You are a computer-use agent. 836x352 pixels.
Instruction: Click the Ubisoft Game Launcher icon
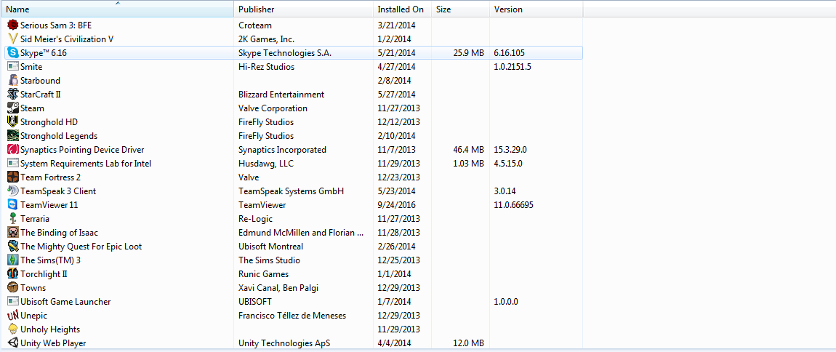click(13, 302)
